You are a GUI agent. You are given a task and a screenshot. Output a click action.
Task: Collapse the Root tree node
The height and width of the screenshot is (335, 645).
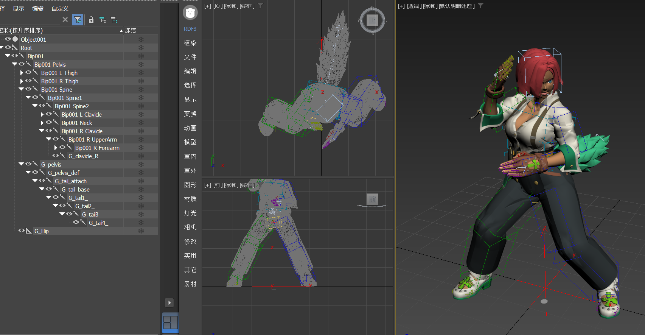pyautogui.click(x=2, y=47)
